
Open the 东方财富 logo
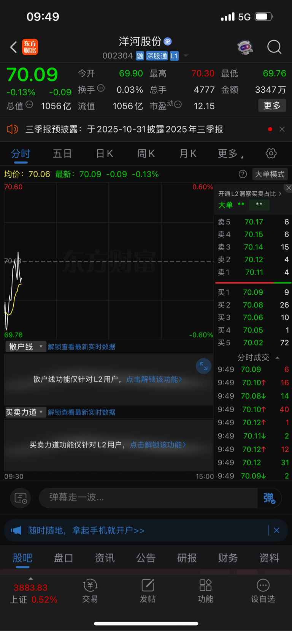coord(30,47)
